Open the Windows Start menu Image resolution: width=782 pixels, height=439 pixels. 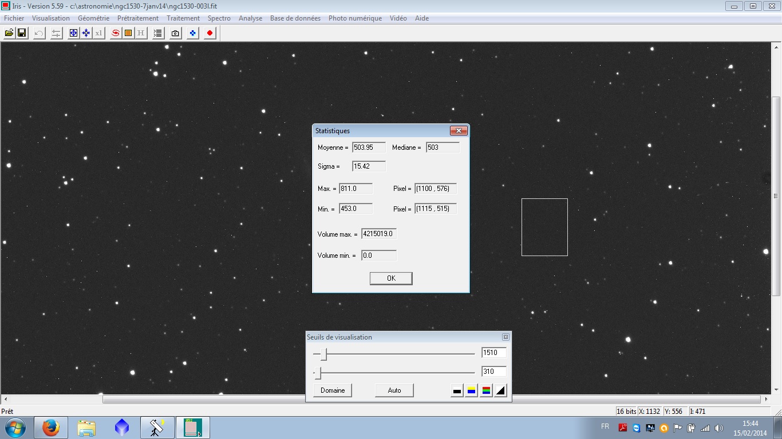tap(15, 428)
